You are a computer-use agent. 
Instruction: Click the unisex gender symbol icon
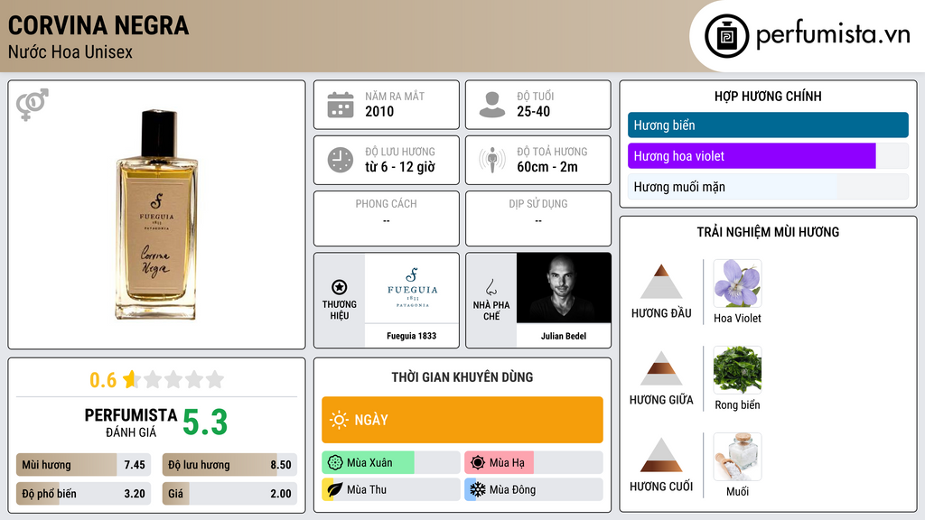pos(33,105)
